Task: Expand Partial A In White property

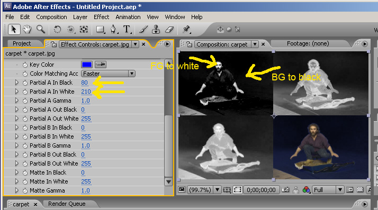Action: (16, 92)
